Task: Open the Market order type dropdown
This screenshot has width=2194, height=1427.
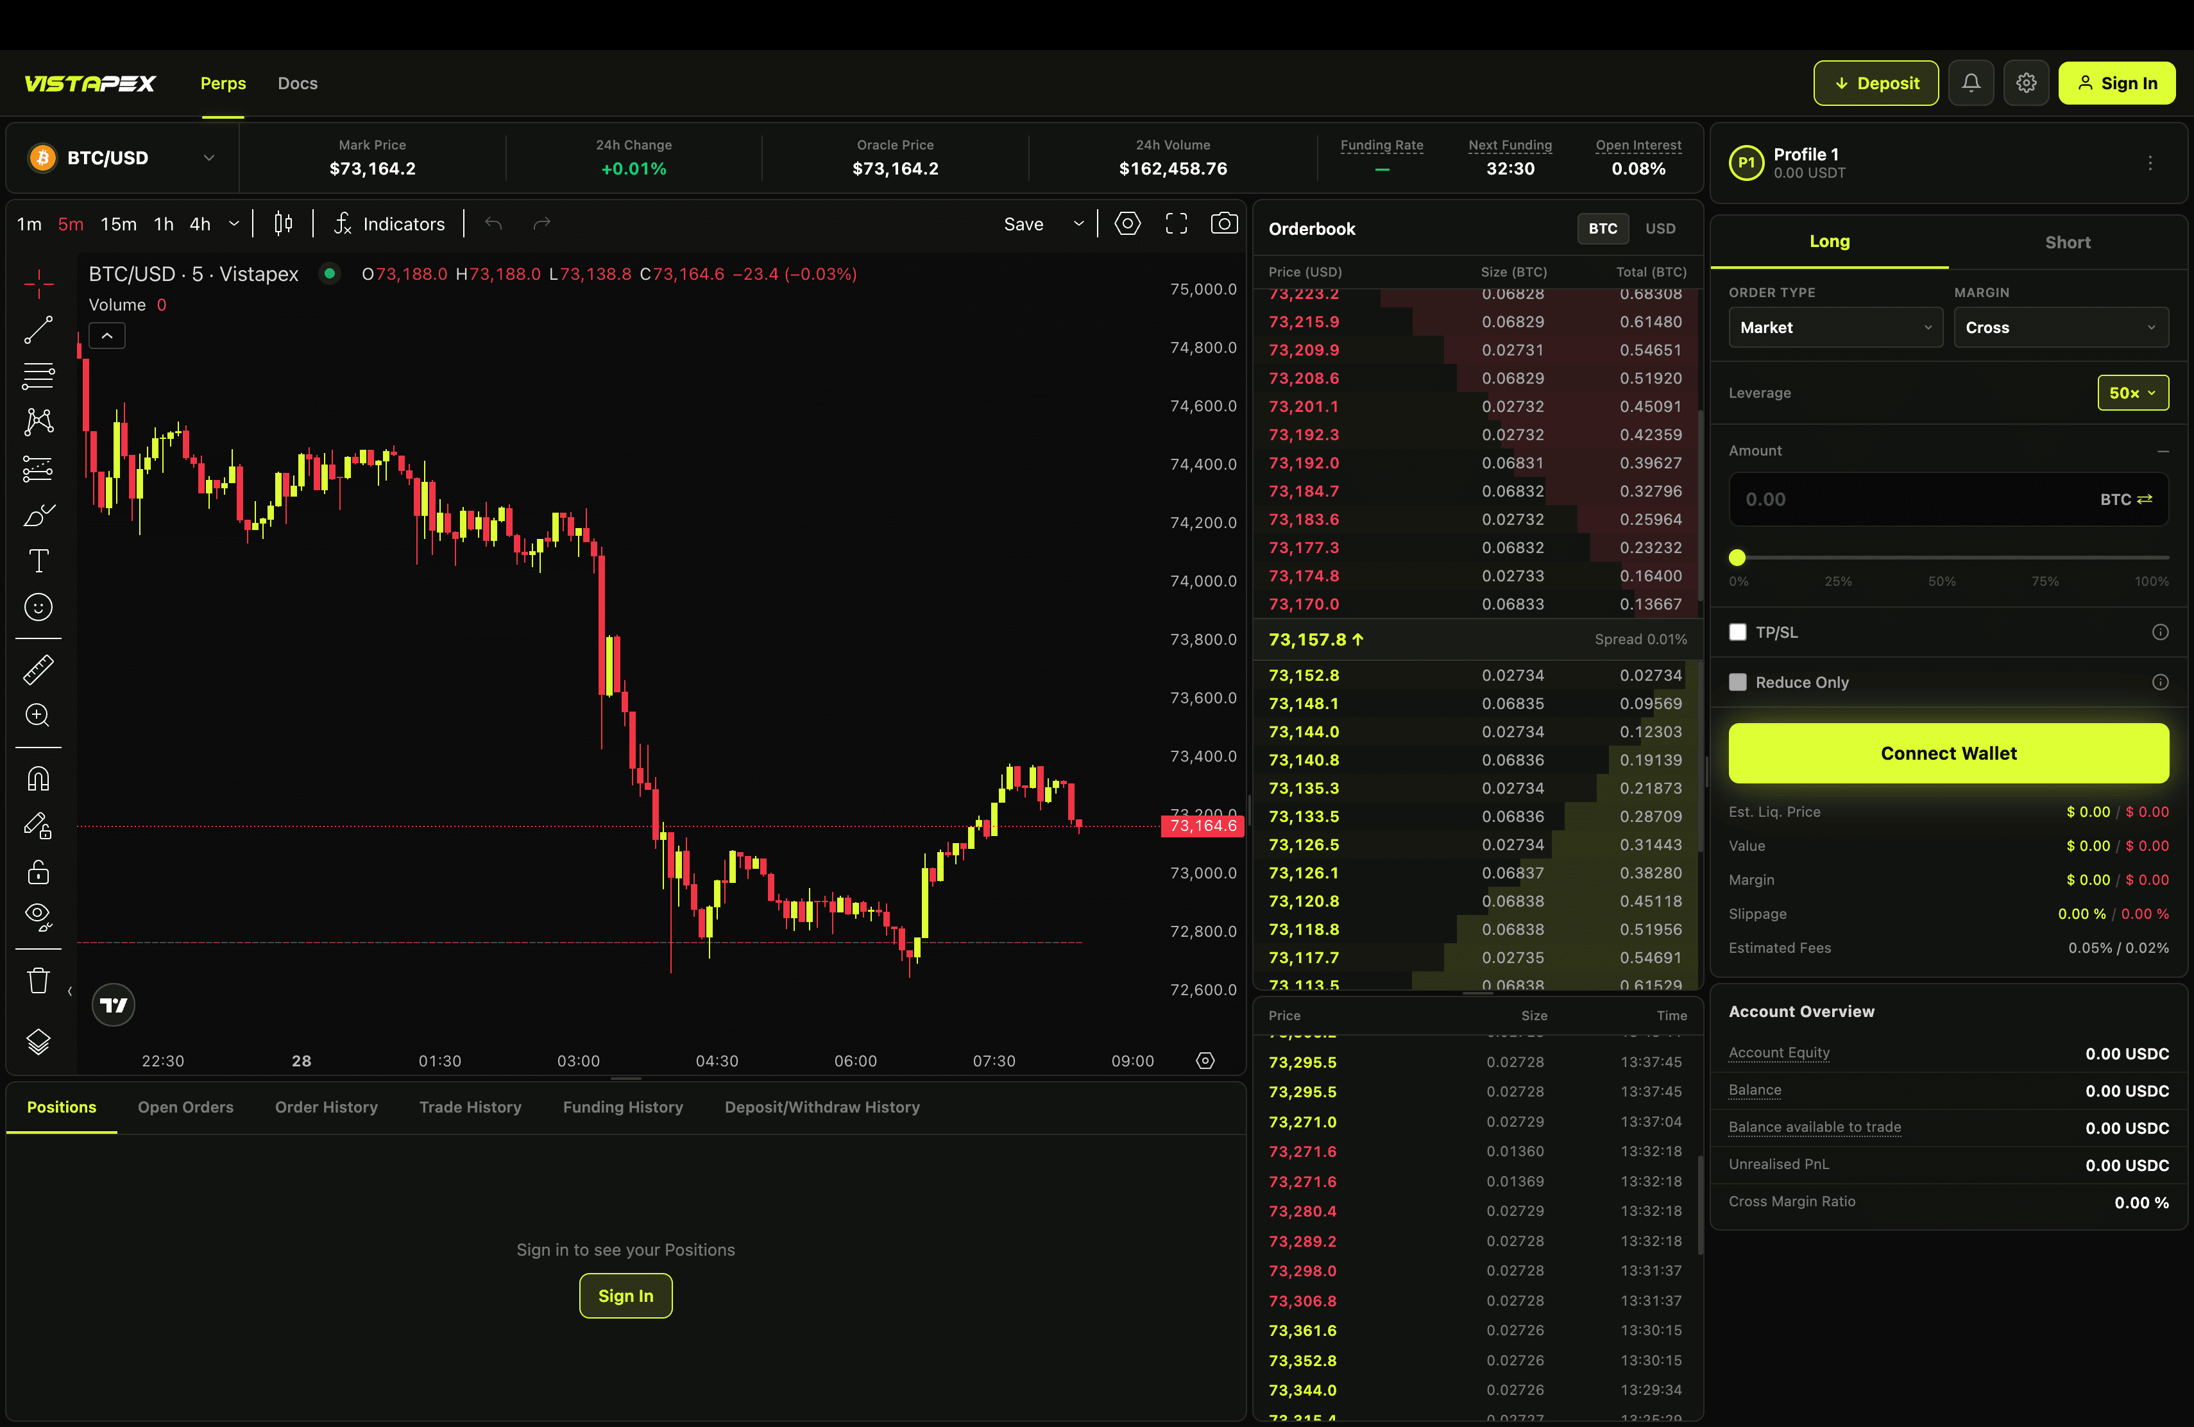Action: (1835, 327)
